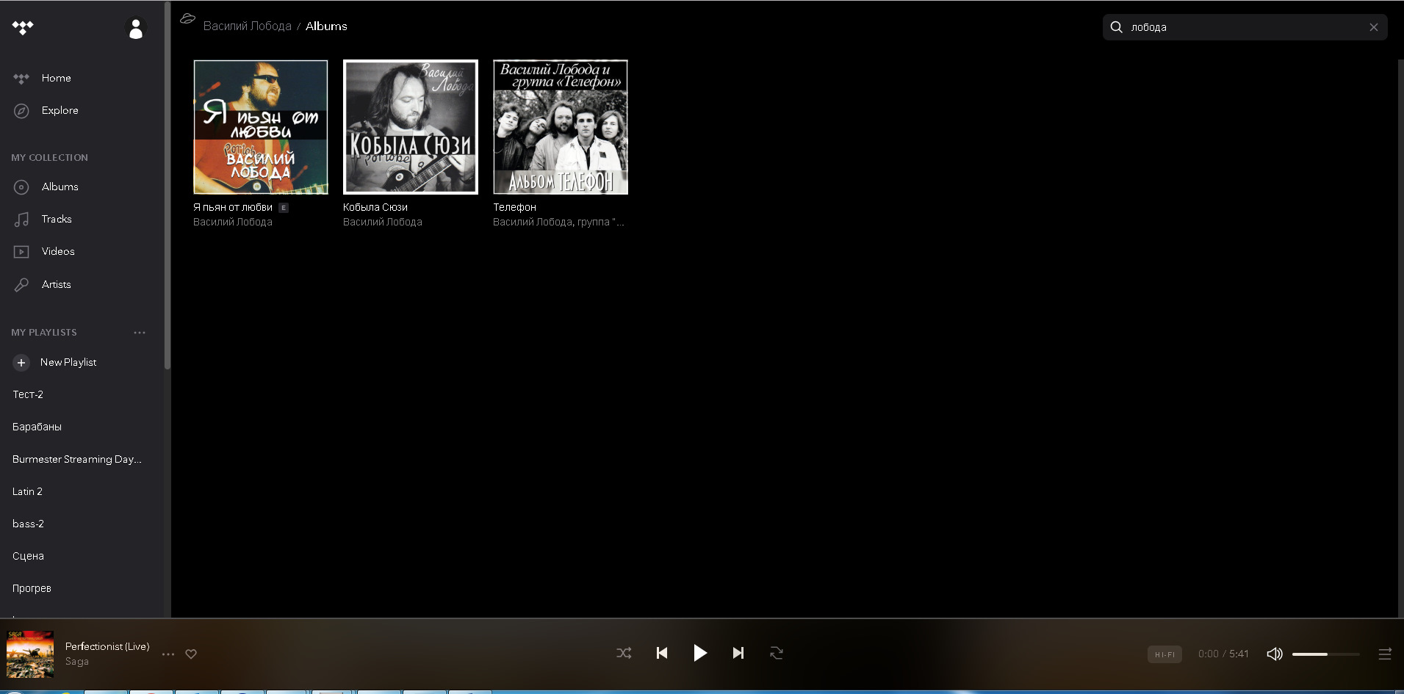Go back to Василий Лобода breadcrumb
Viewport: 1404px width, 694px height.
point(248,26)
